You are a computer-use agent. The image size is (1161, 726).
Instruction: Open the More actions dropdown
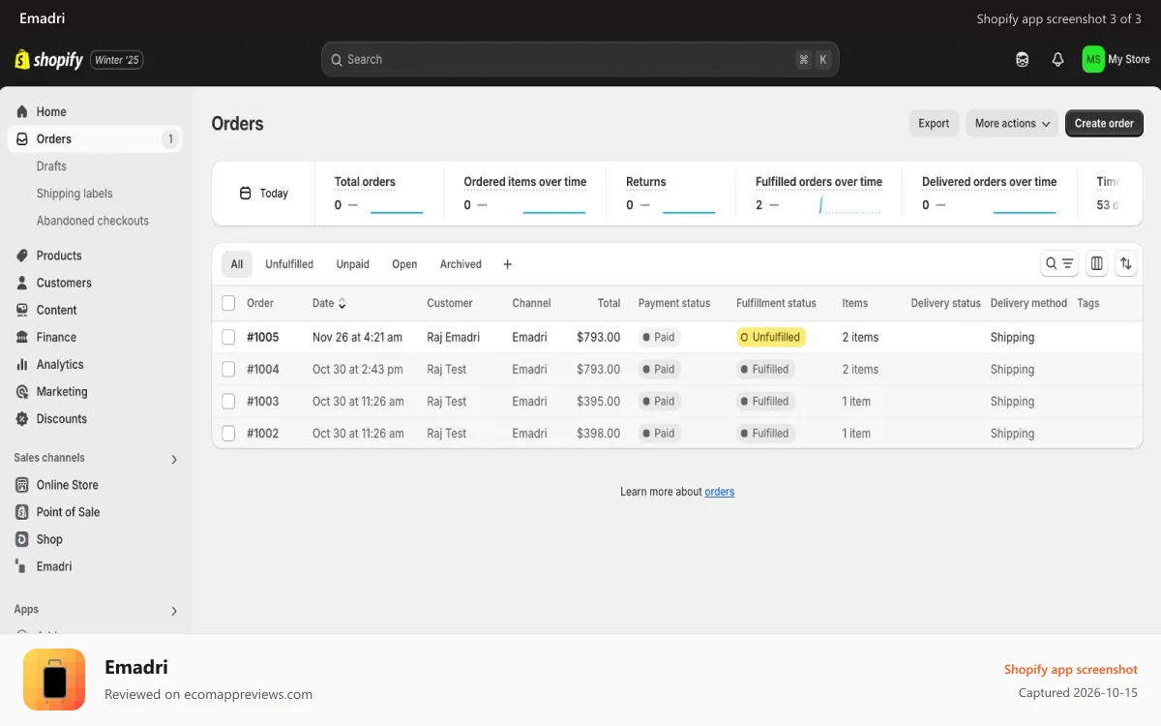point(1012,123)
